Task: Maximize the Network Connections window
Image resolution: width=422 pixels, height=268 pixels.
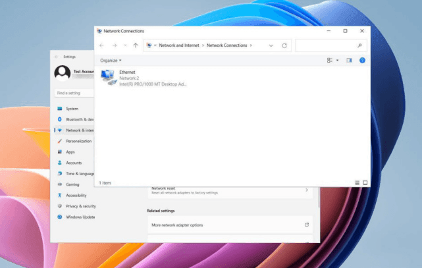Action: 345,31
